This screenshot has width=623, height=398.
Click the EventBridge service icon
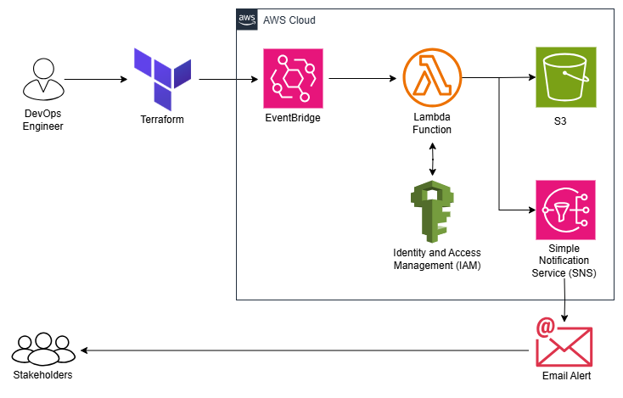[293, 78]
